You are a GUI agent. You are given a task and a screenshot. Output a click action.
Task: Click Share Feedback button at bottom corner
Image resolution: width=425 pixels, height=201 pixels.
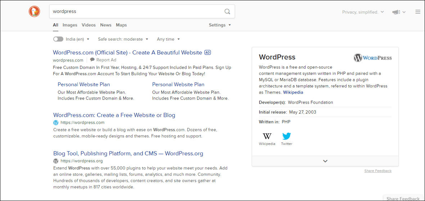(x=403, y=198)
